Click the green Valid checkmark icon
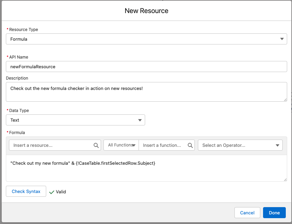Image resolution: width=292 pixels, height=224 pixels. pyautogui.click(x=52, y=192)
